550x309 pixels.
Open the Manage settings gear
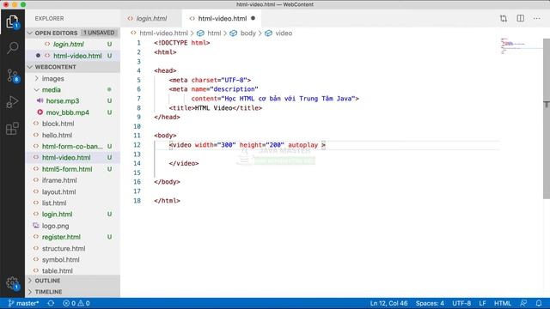tap(12, 283)
